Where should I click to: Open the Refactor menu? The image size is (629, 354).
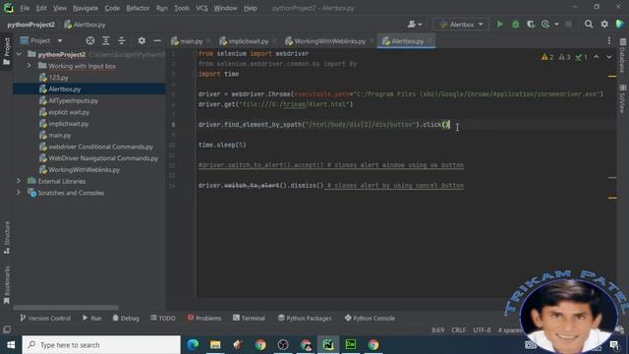[138, 8]
